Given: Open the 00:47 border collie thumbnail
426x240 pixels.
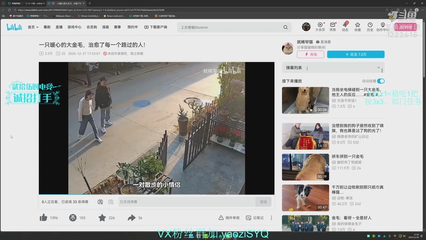Looking at the screenshot, I should 305,197.
